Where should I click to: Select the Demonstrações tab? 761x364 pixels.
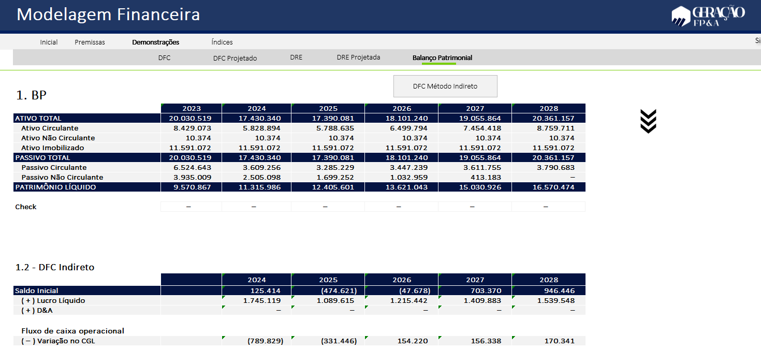[155, 42]
